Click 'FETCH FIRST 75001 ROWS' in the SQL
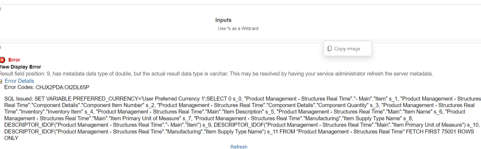 (x=440, y=132)
